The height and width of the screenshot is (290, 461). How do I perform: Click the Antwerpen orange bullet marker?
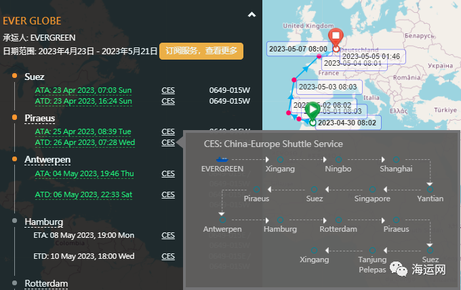tap(14, 159)
